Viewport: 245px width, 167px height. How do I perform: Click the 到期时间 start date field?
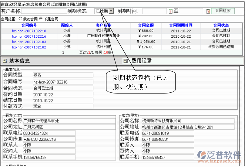[154, 11]
